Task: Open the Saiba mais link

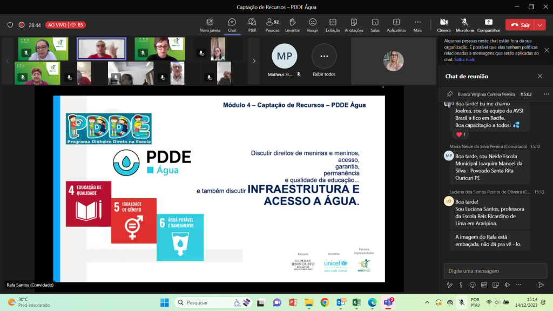Action: tap(464, 59)
